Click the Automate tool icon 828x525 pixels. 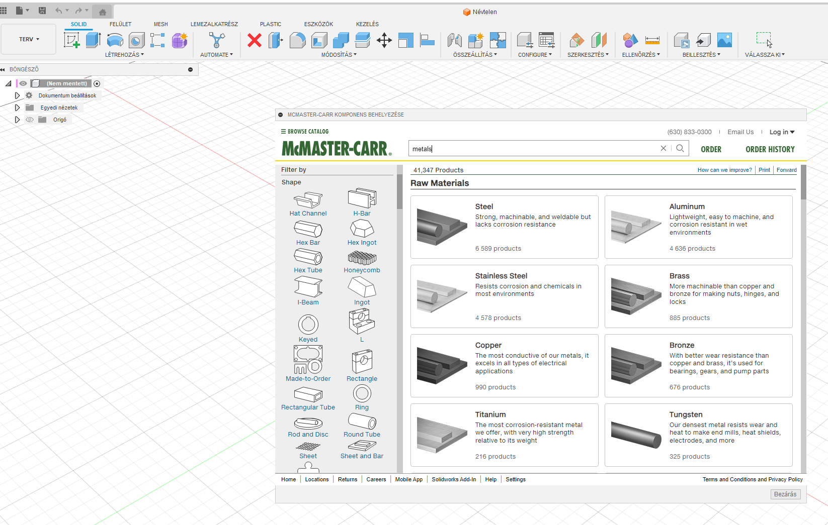tap(217, 40)
